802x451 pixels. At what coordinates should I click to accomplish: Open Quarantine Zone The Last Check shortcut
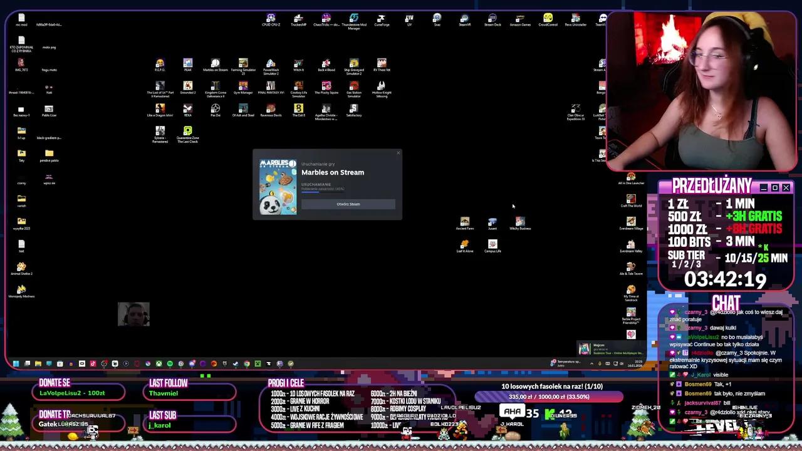point(187,134)
